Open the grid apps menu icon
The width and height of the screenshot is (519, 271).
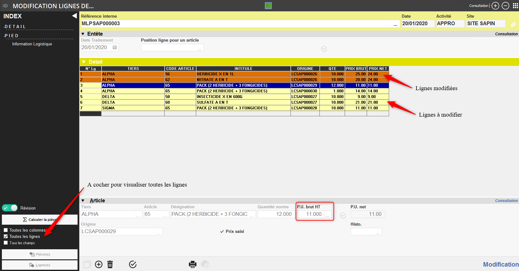tap(515, 6)
